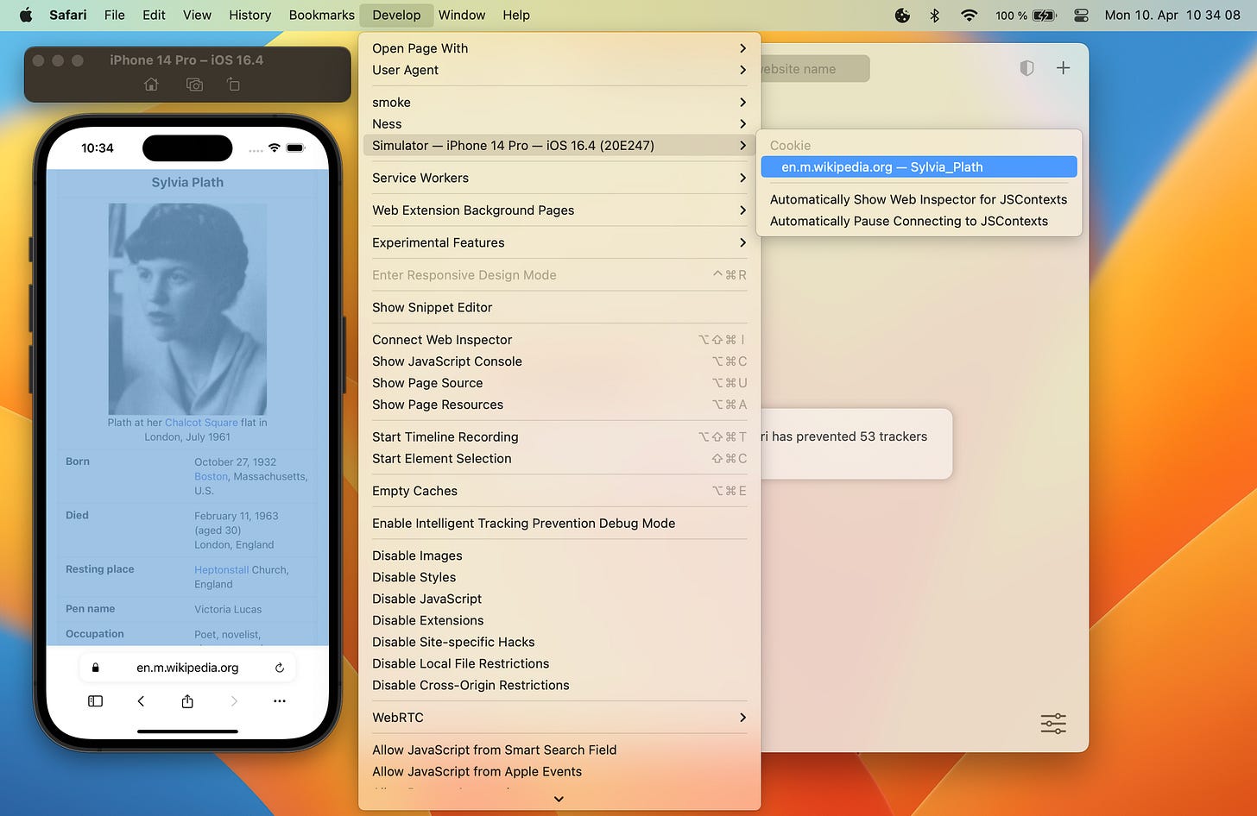Enable Intelligent Tracking Prevention Debug Mode
The height and width of the screenshot is (816, 1257).
(559, 524)
